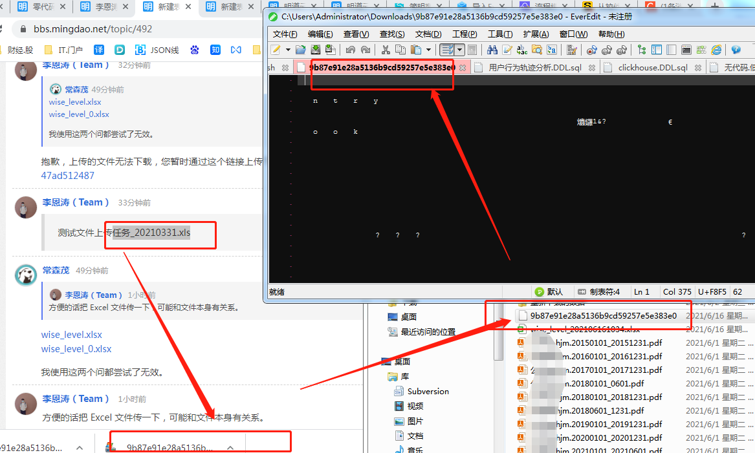755x453 pixels.
Task: Expand the Paste dropdown arrow
Action: [428, 50]
